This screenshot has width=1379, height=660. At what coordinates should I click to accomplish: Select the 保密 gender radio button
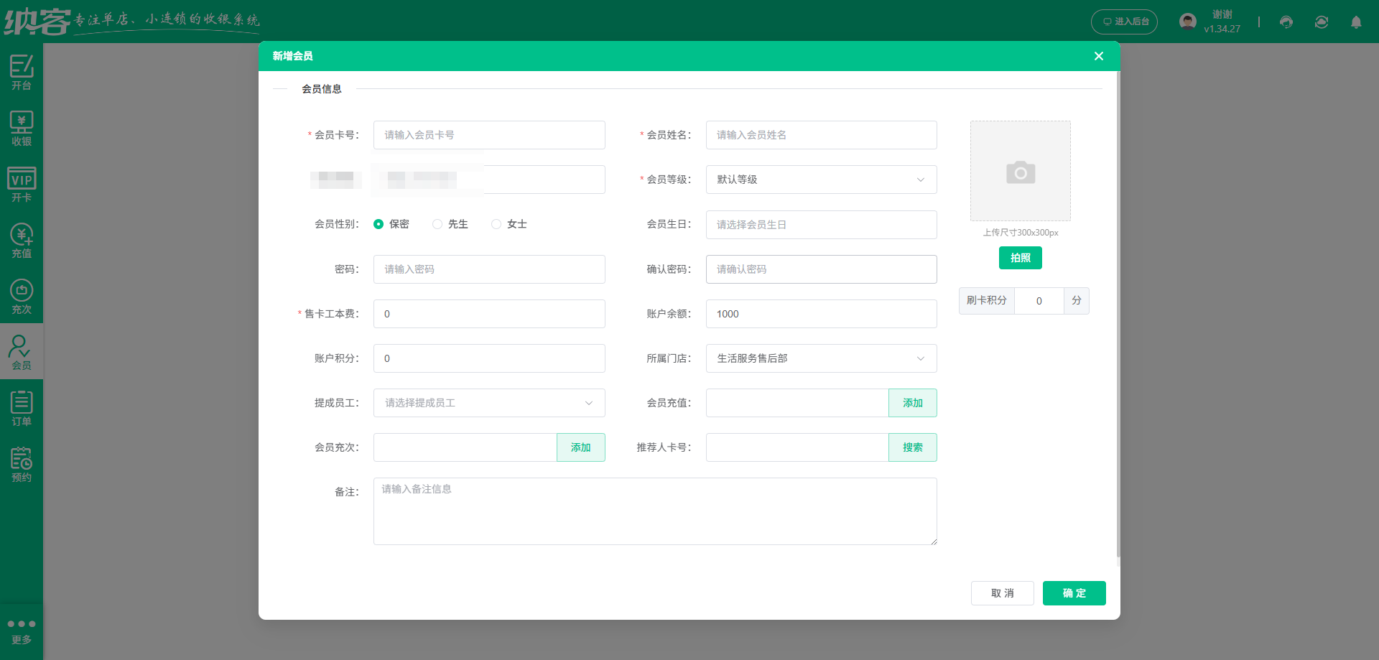coord(379,224)
